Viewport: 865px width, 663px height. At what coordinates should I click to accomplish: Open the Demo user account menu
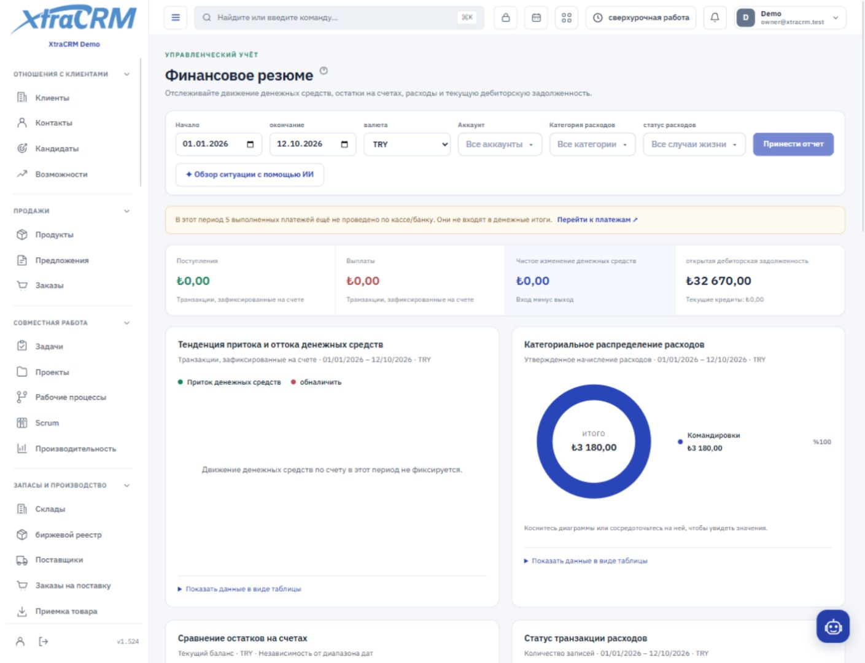click(x=789, y=18)
